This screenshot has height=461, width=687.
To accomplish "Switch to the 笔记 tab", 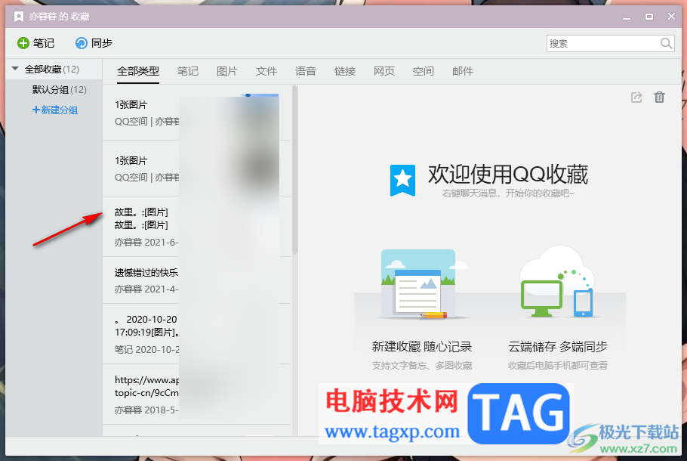I will click(x=188, y=71).
